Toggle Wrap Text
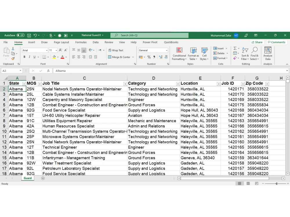Viewport: 290px width, 217px height. click(x=116, y=50)
